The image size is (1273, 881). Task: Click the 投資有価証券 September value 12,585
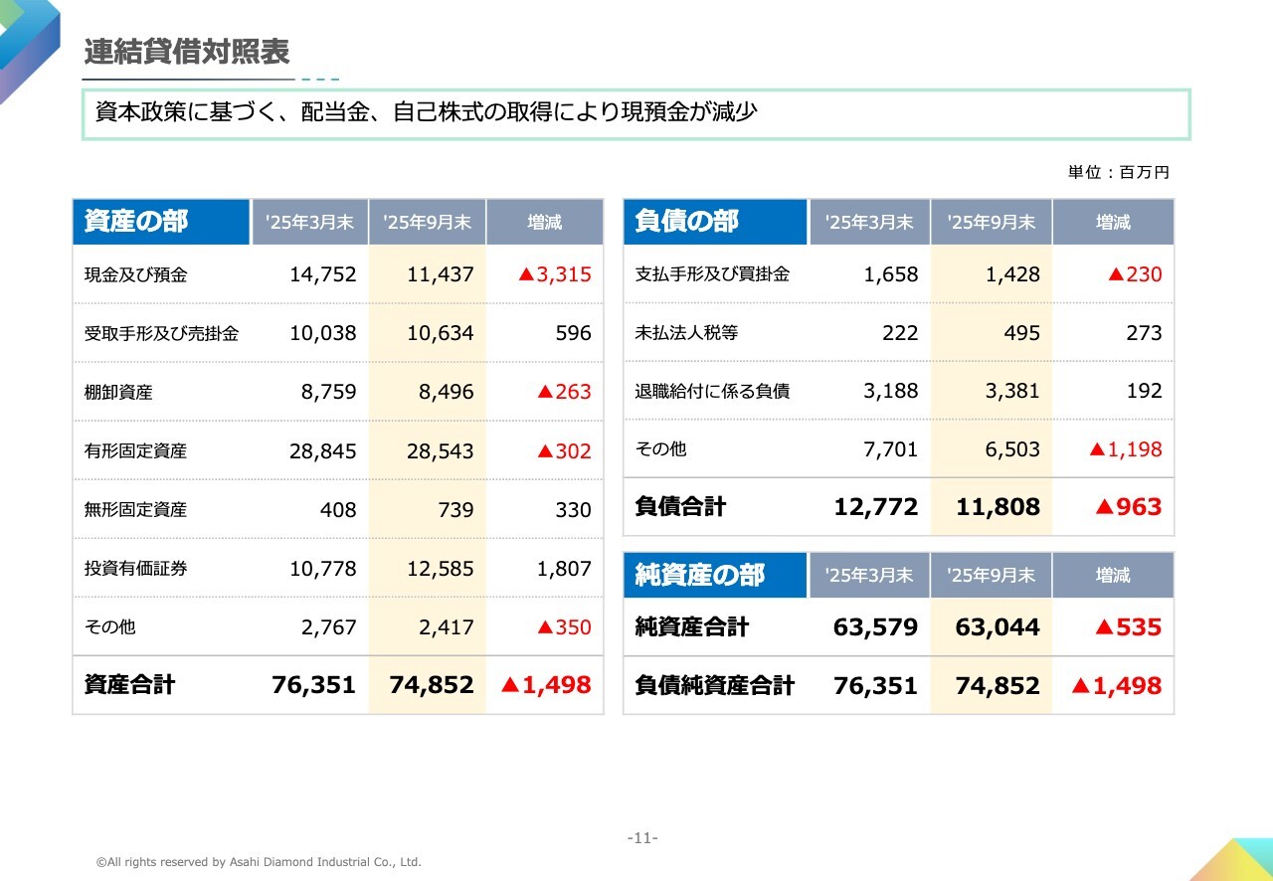(x=440, y=569)
